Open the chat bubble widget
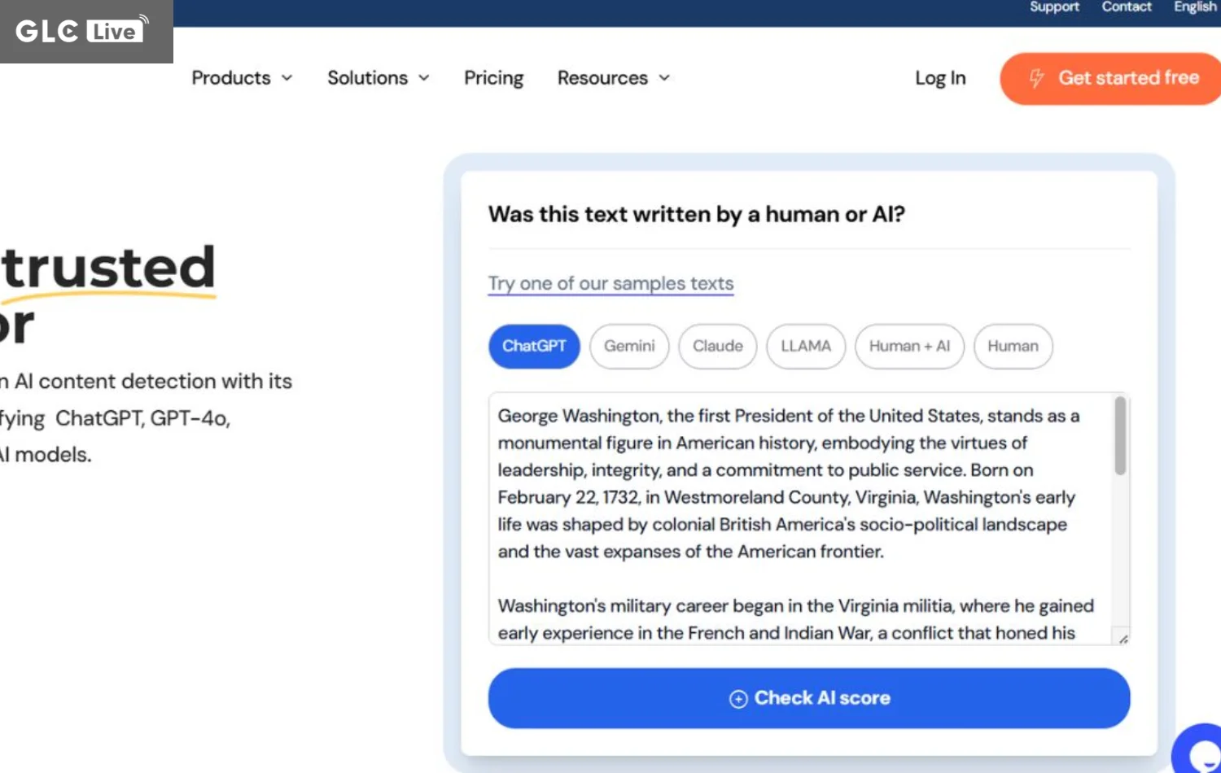1221x773 pixels. tap(1197, 749)
